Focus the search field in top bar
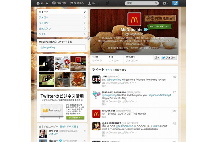 [x=142, y=3]
